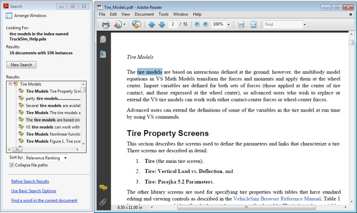This screenshot has width=357, height=213.
Task: Select result 'Tire Models Nonlinear functic'
Action: tap(53, 134)
